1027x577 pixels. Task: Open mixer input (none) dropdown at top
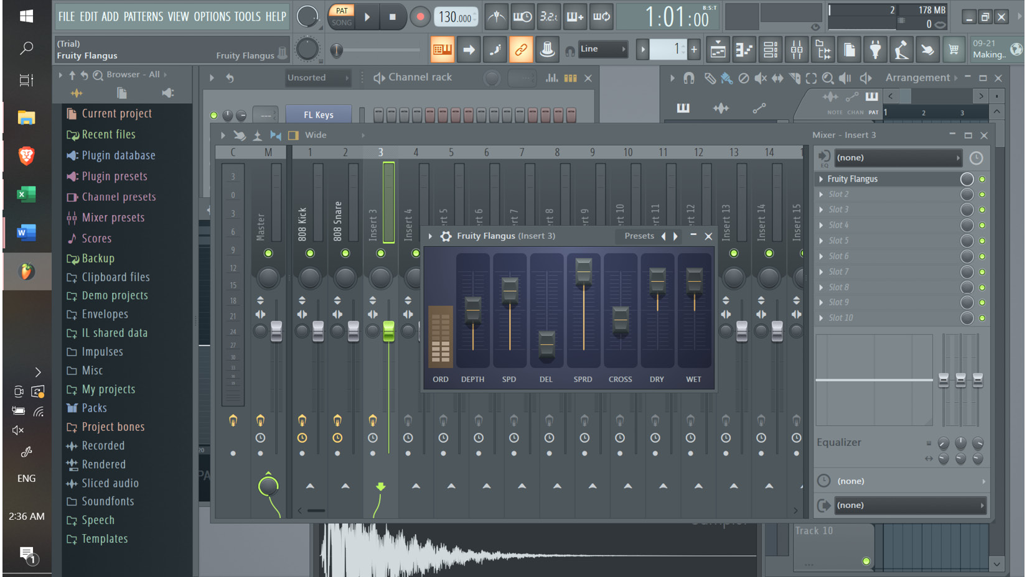click(898, 158)
